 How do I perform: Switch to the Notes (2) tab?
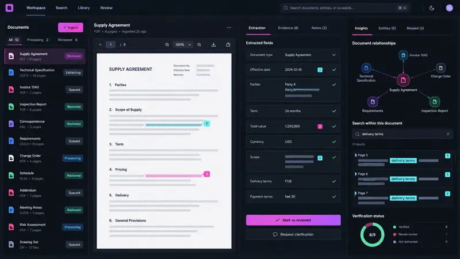click(x=319, y=28)
